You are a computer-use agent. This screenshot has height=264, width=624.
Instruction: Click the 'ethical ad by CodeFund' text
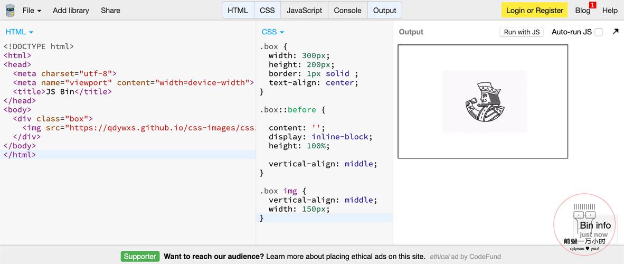(465, 257)
